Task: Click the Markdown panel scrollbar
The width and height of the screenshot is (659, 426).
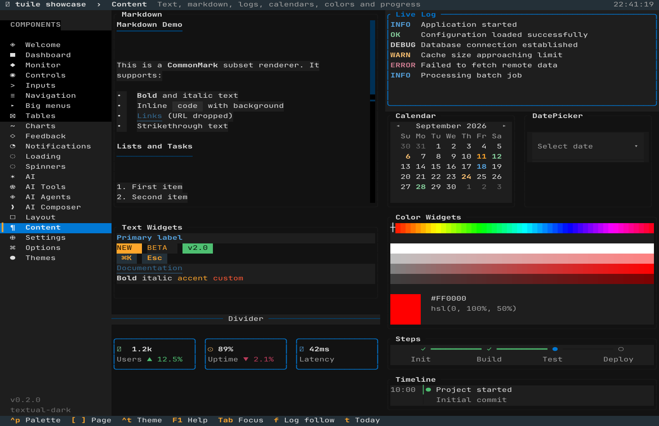Action: 372,112
